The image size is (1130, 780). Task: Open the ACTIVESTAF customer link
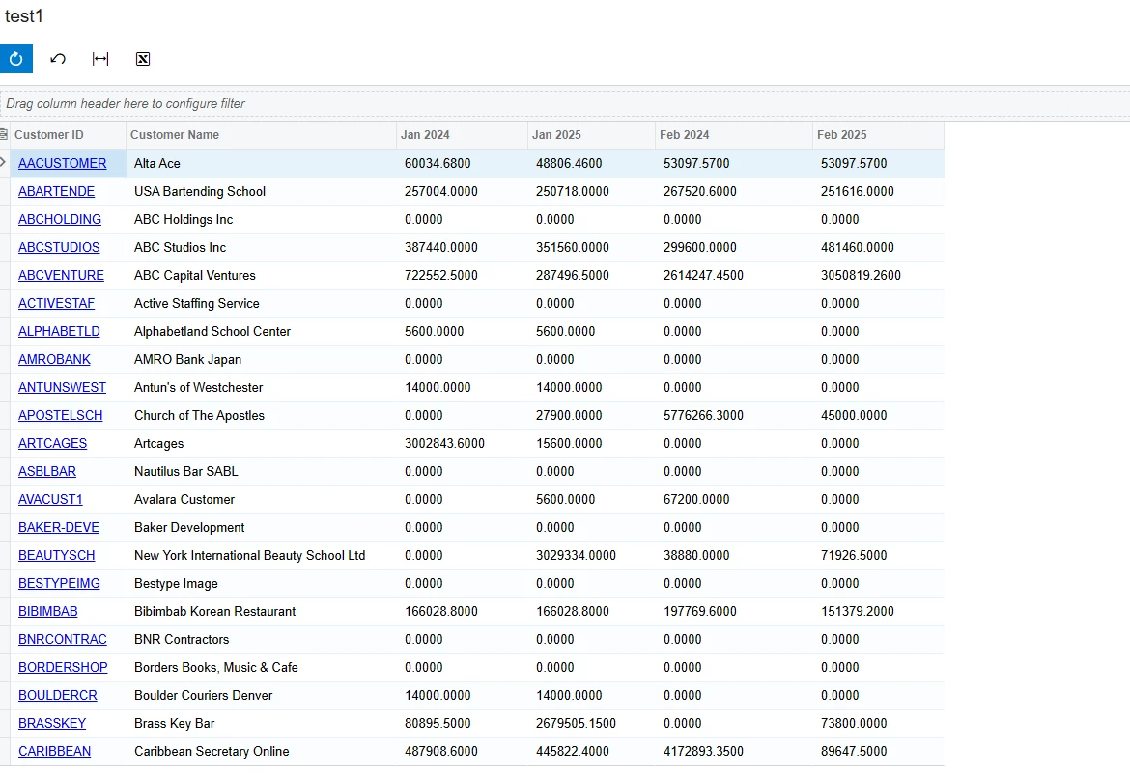pyautogui.click(x=56, y=304)
